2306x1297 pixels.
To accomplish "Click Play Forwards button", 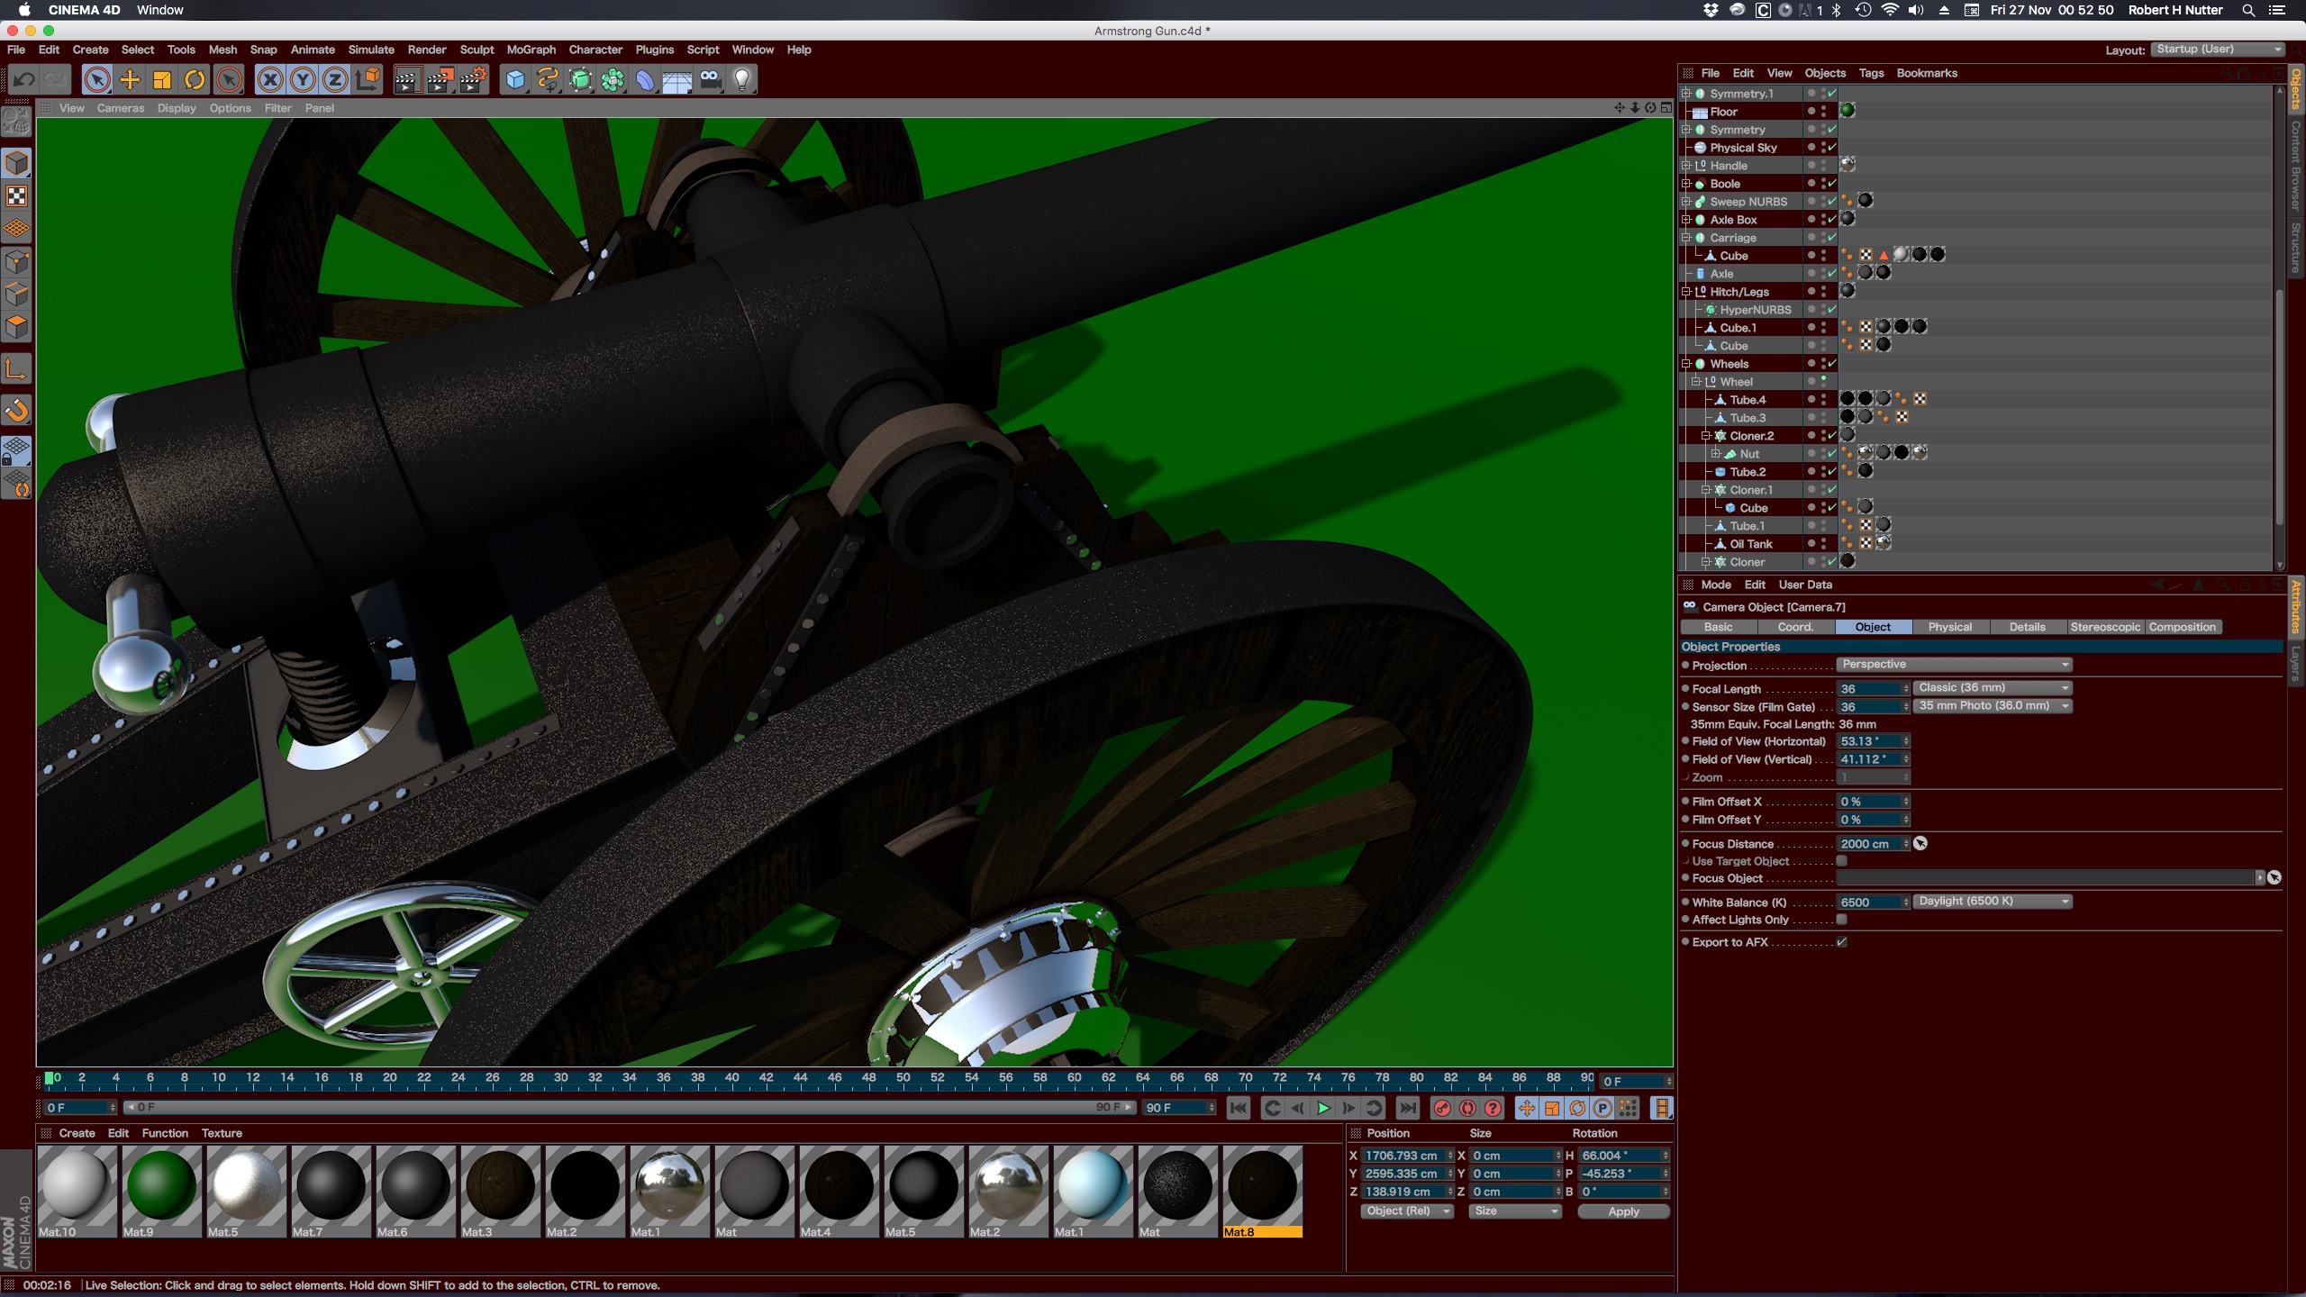I will [x=1323, y=1108].
